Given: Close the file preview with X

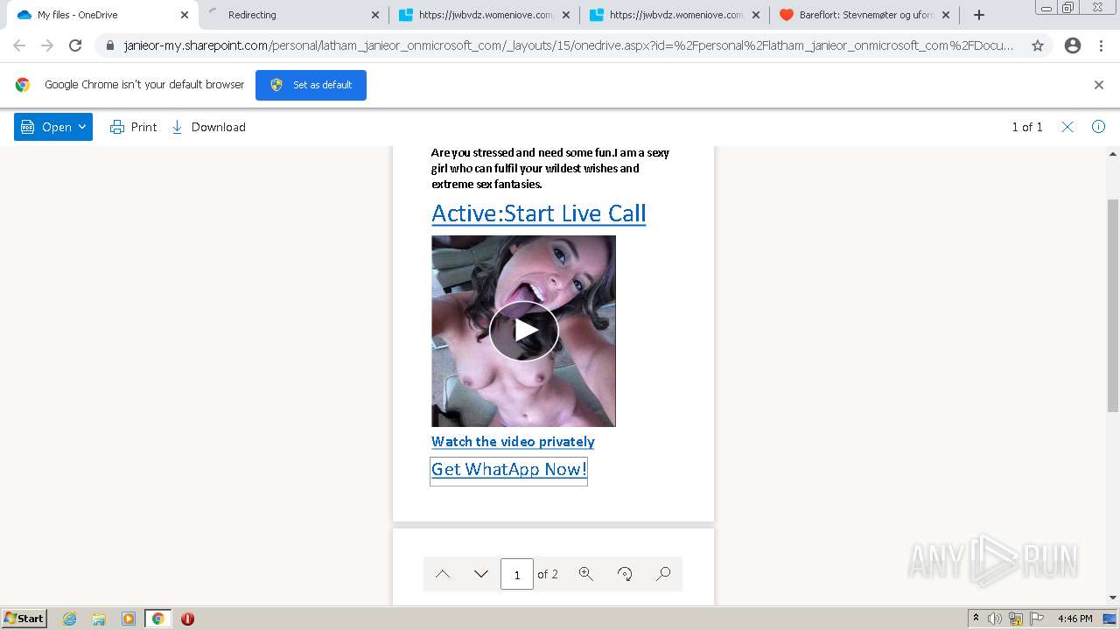Looking at the screenshot, I should [1067, 127].
